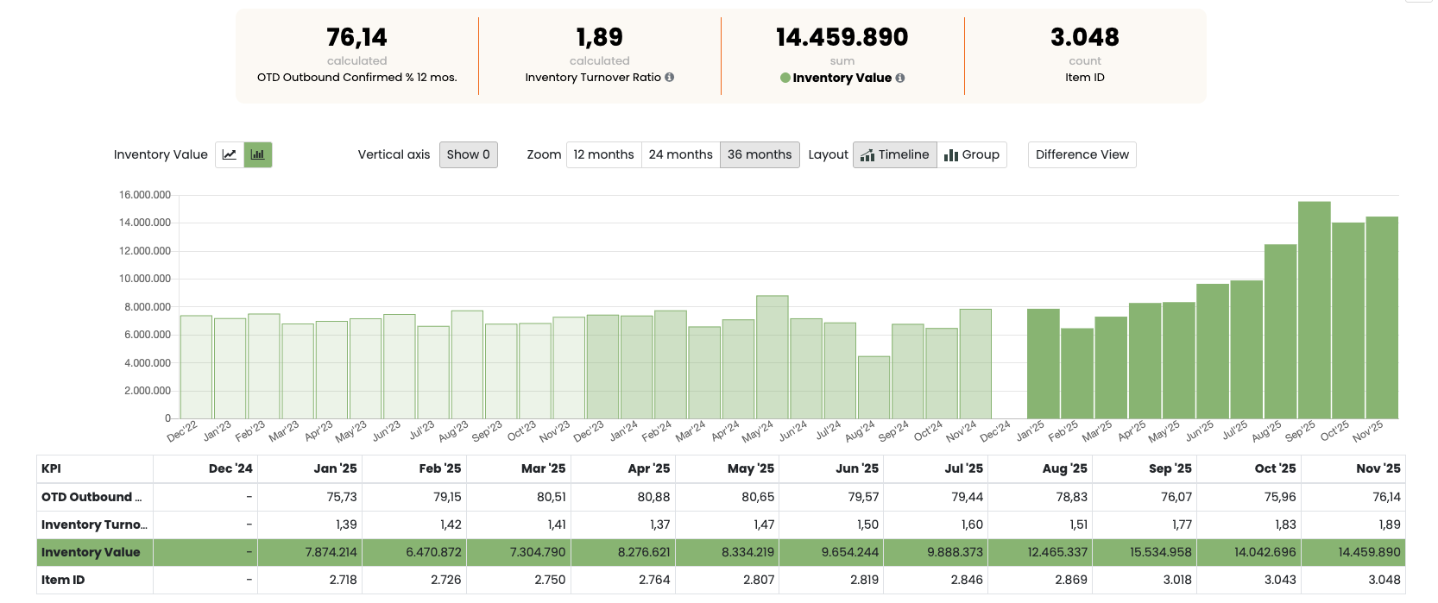The height and width of the screenshot is (603, 1438).
Task: Click info icon next to Inventory Value
Action: [900, 79]
